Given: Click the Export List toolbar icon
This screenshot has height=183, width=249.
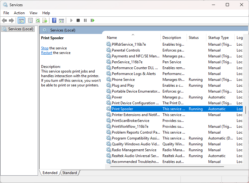Looking at the screenshot, I should (x=45, y=20).
